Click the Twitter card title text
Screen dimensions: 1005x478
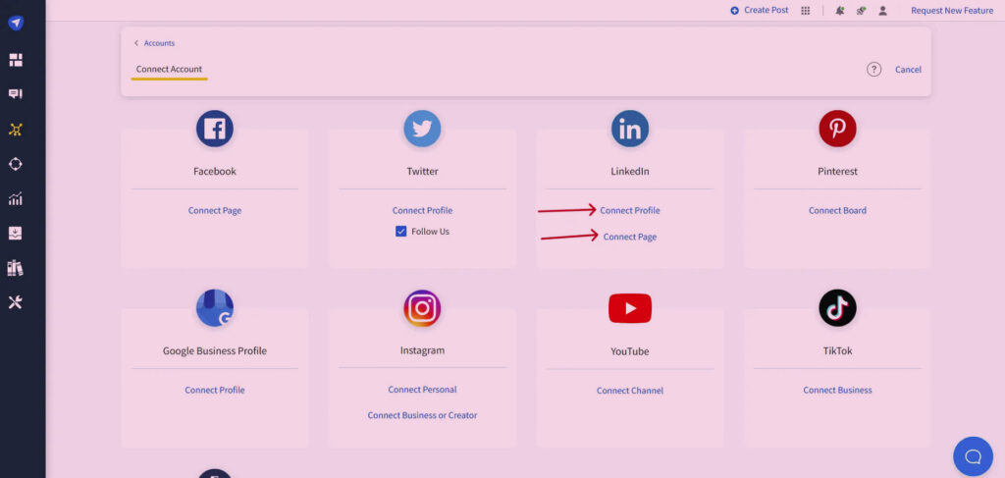point(422,171)
